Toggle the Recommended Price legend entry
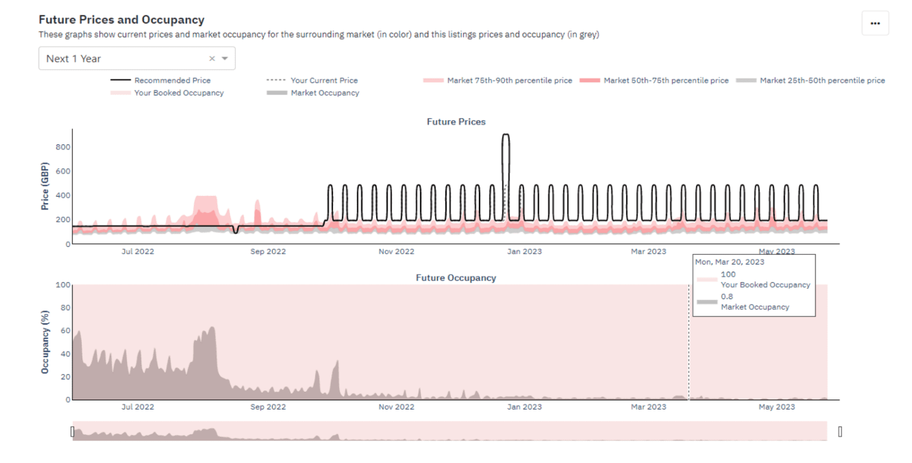 tap(160, 80)
